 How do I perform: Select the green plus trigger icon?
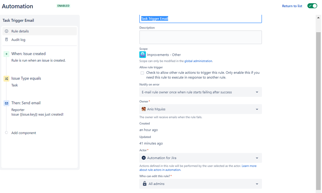(6, 54)
